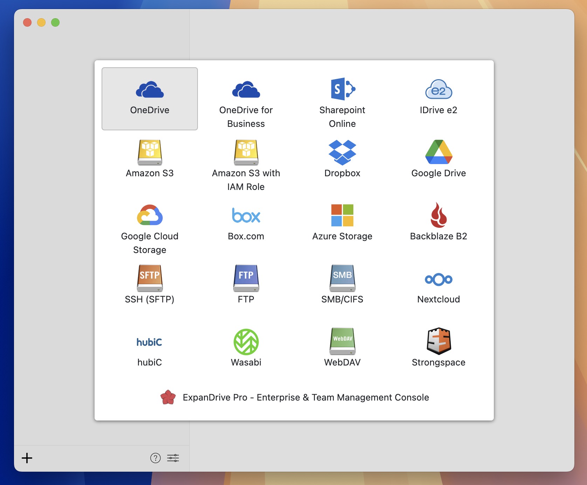Click the "SSH (SFTP)" label
Screen dimensions: 587x485
[x=150, y=299]
